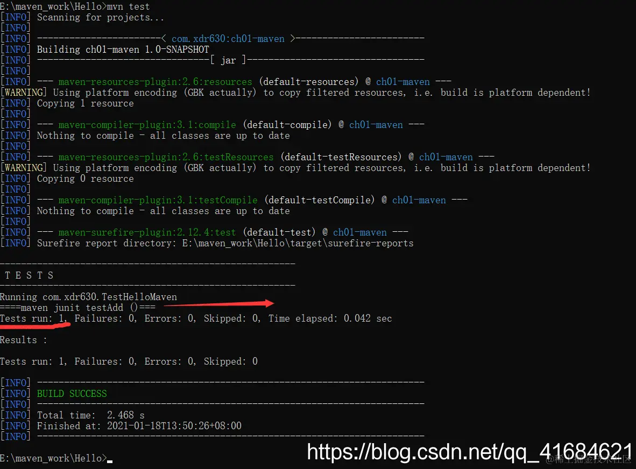Click 'maven-compiler-plugin:3.1:compile' text
The height and width of the screenshot is (469, 636).
click(147, 125)
